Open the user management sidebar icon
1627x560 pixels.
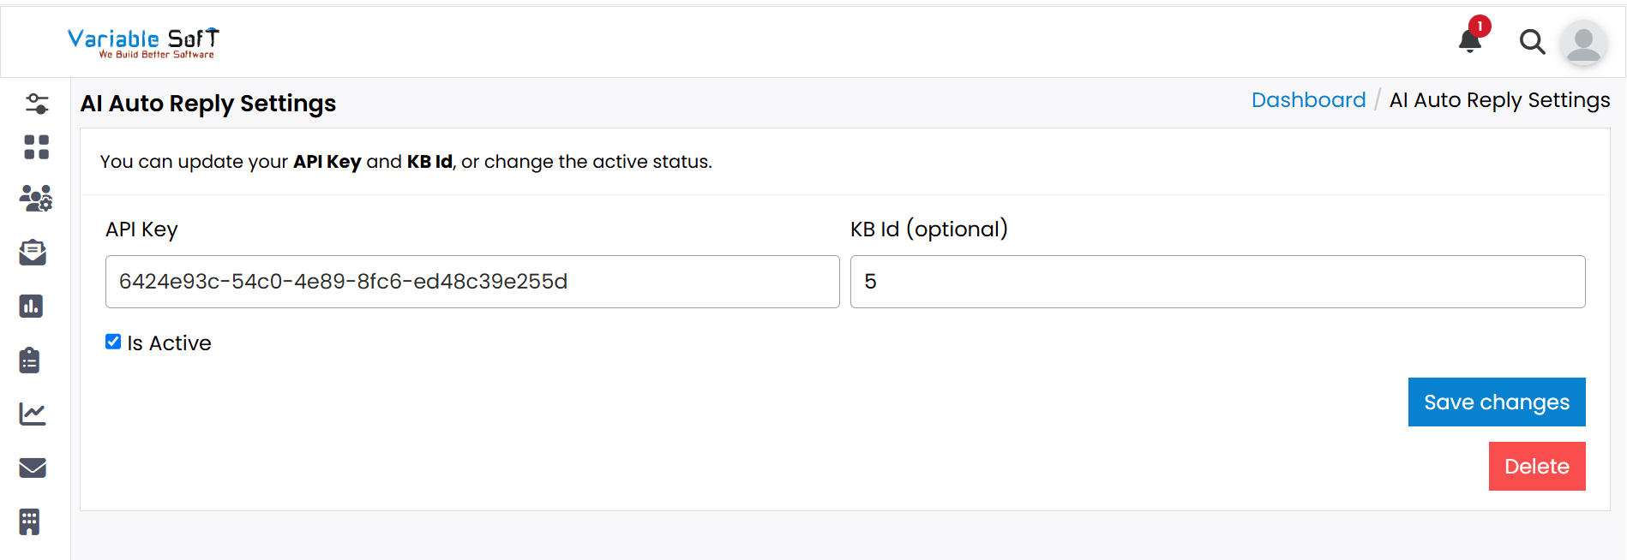tap(36, 199)
